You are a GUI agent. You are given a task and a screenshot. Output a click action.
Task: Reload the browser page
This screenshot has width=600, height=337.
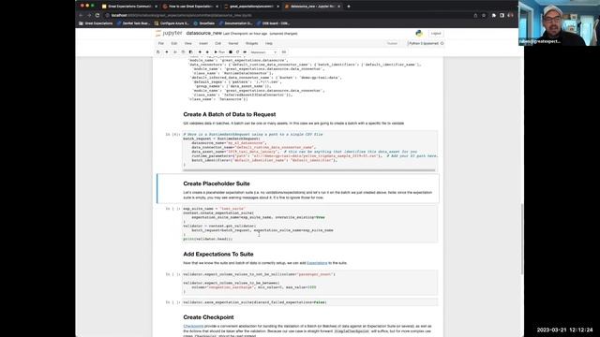tap(97, 15)
